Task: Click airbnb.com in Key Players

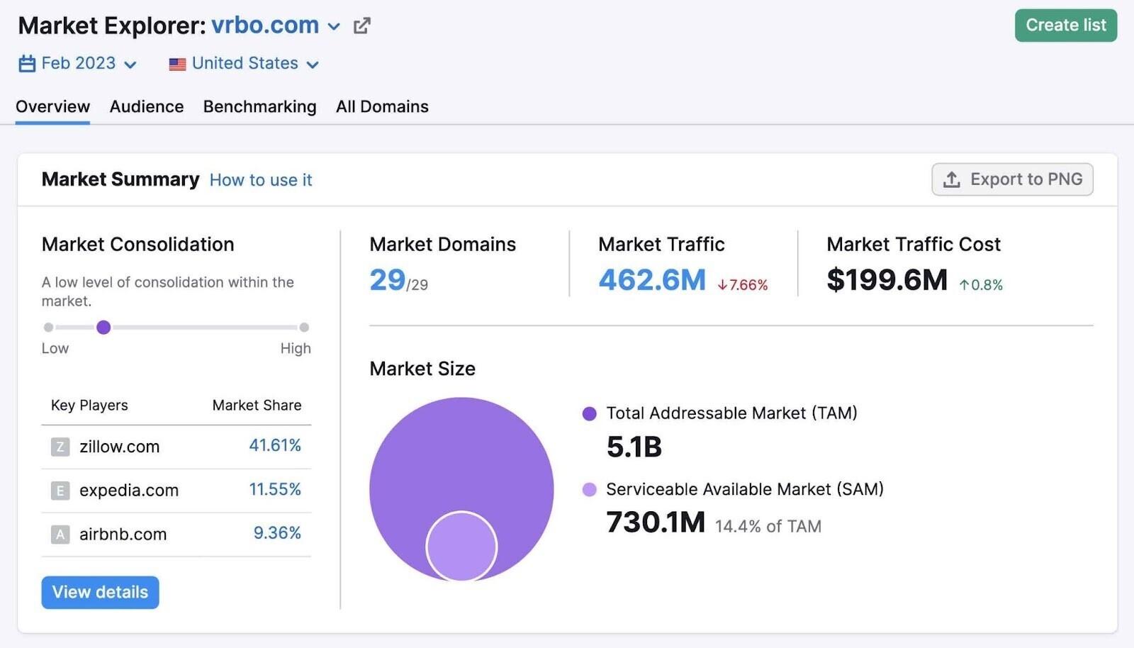Action: click(123, 535)
